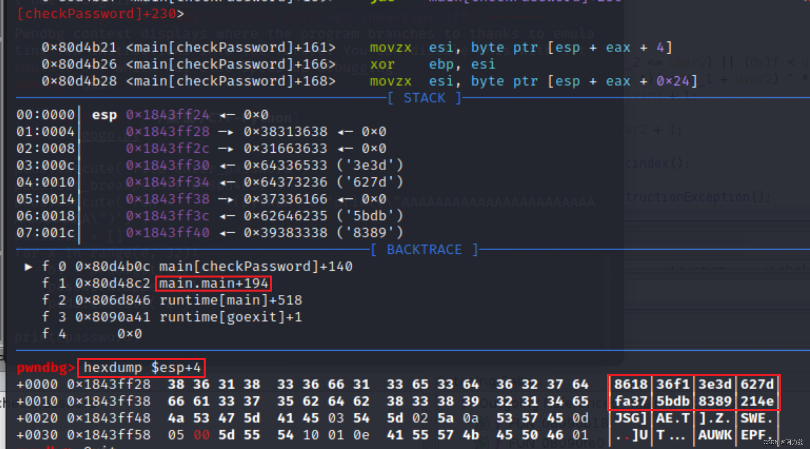Click ASCII column cell fa37 in hexdump

tap(630, 401)
